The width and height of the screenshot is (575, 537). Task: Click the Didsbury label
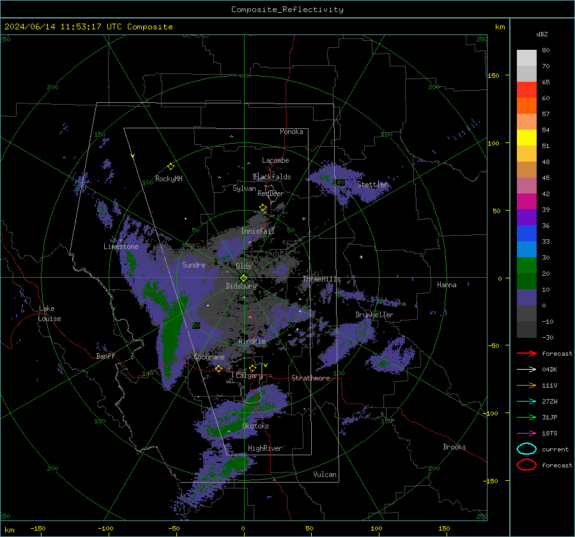click(241, 286)
